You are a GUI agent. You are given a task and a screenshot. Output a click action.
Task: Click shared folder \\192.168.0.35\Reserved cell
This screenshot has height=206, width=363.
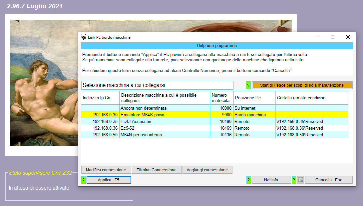[x=312, y=121]
